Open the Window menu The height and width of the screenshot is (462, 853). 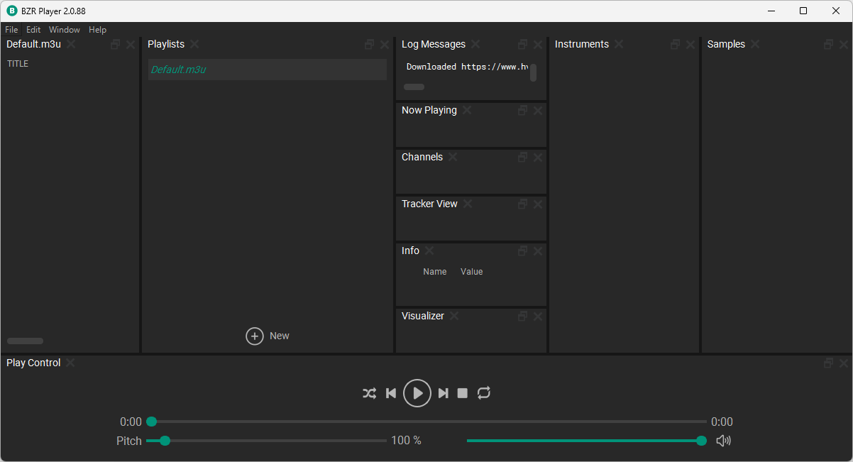coord(64,30)
